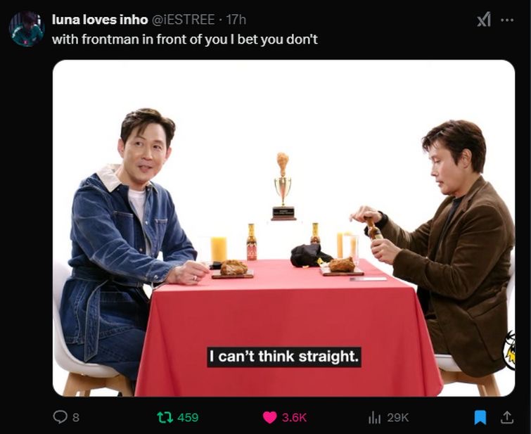Viewport: 531px width, 434px height.
Task: Click the 3.6K likes count
Action: tap(294, 417)
